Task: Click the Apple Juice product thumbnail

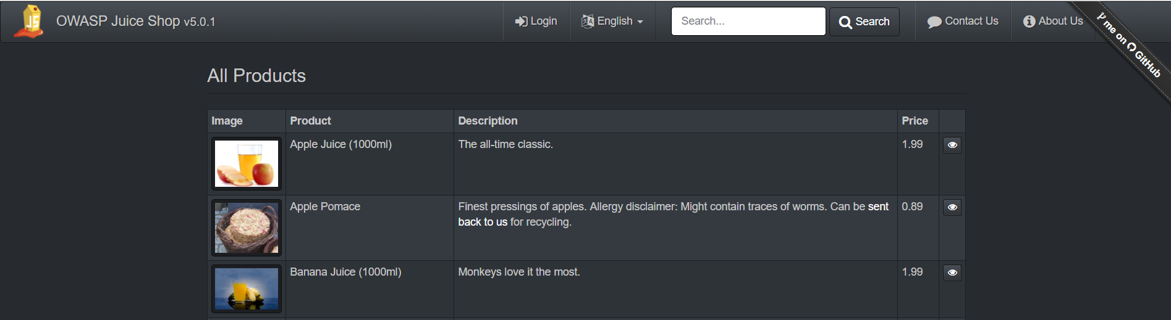Action: 247,164
